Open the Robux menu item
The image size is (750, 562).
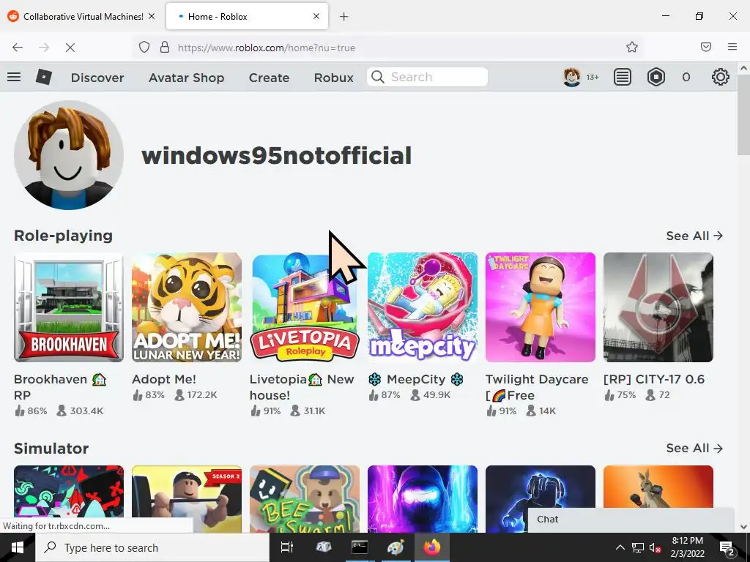pos(333,78)
